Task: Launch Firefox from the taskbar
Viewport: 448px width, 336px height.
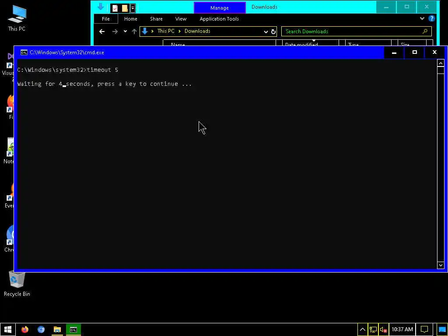Action: (x=25, y=329)
